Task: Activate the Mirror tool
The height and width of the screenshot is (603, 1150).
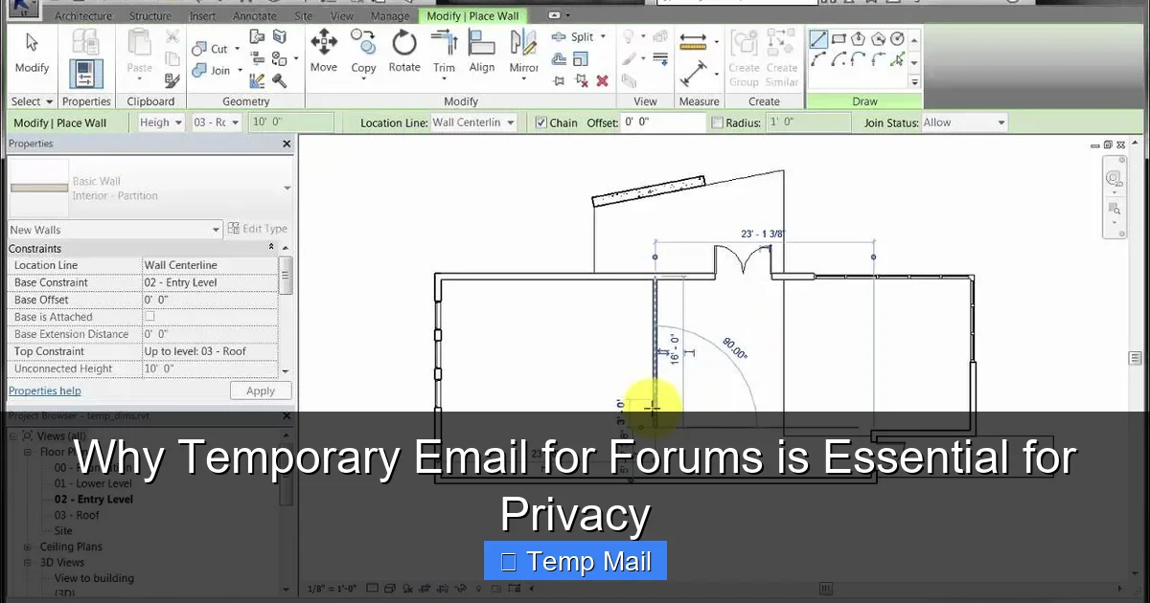Action: [x=522, y=53]
